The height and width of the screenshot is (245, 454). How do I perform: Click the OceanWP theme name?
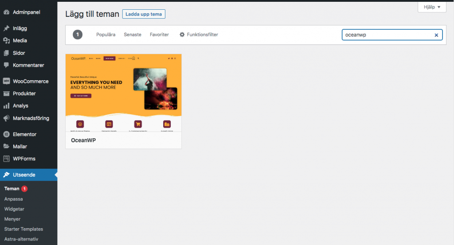[x=83, y=140]
